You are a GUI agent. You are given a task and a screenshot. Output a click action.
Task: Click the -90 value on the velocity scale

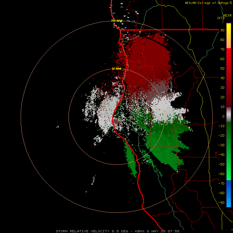[221, 203]
